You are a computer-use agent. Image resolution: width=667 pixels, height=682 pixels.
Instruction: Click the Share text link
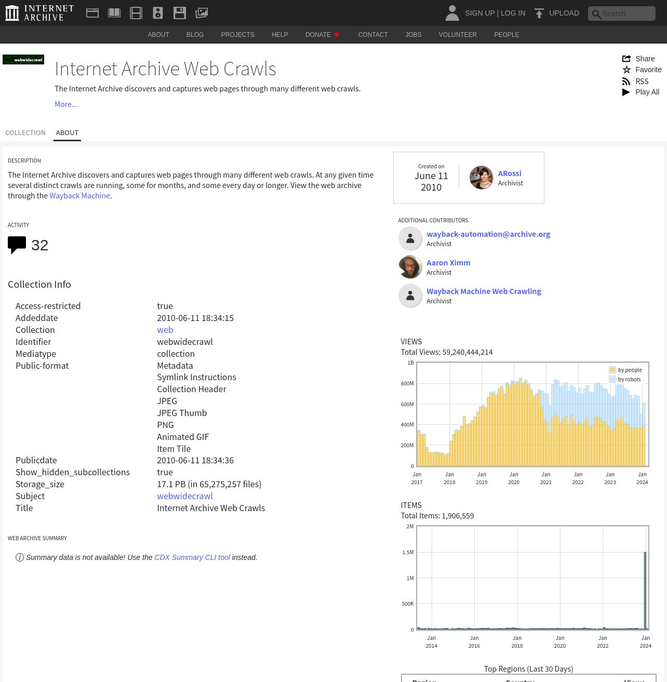[645, 59]
